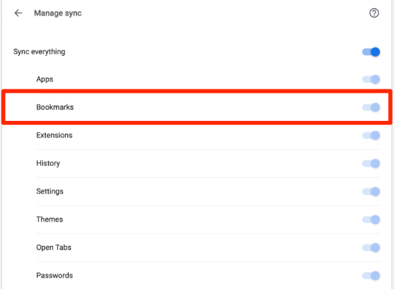Toggle the History sync switch

click(x=371, y=163)
